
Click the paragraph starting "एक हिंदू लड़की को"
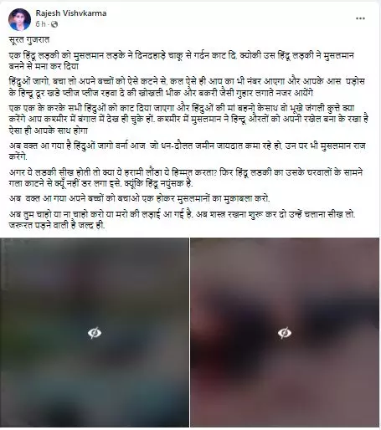182,61
